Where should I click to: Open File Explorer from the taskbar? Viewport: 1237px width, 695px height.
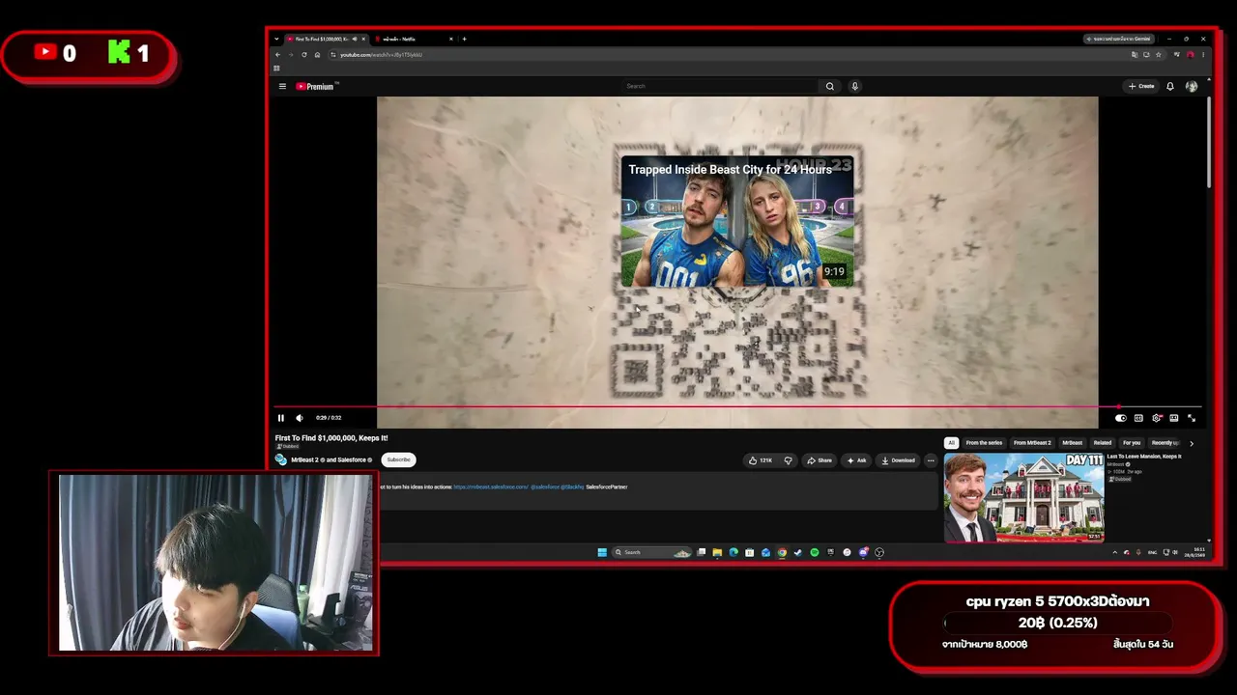[717, 553]
